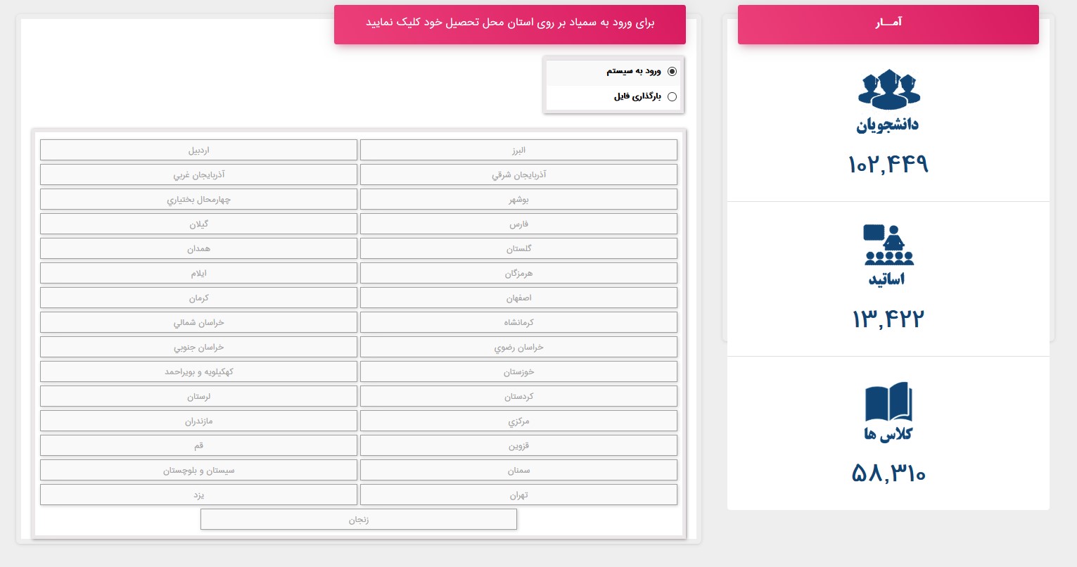Select the اصفهان province
This screenshot has height=567, width=1077.
tap(518, 298)
